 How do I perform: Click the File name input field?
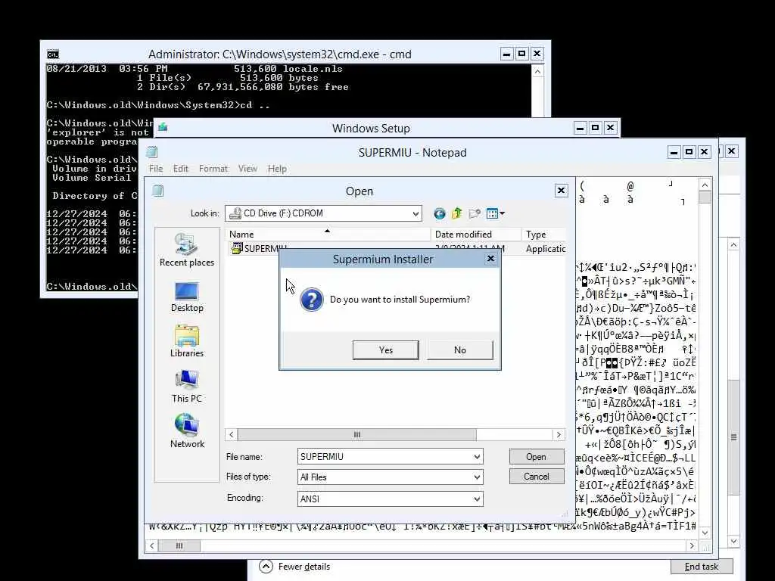tap(385, 456)
